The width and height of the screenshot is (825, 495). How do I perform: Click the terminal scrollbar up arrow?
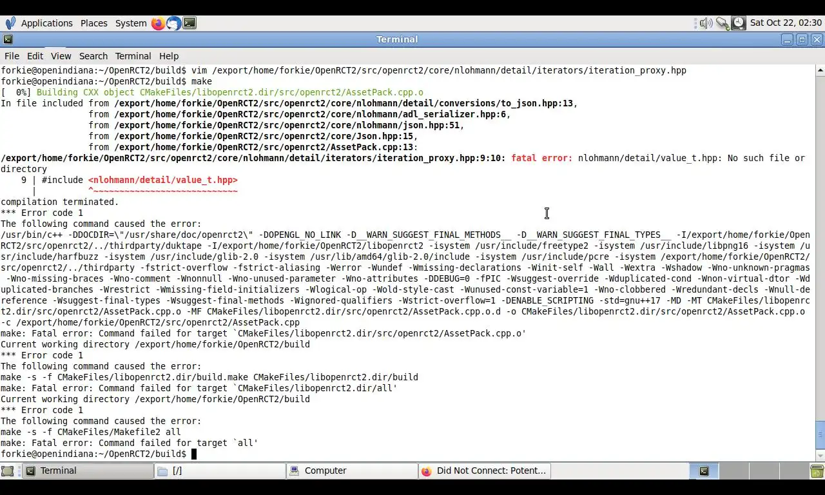(x=820, y=70)
